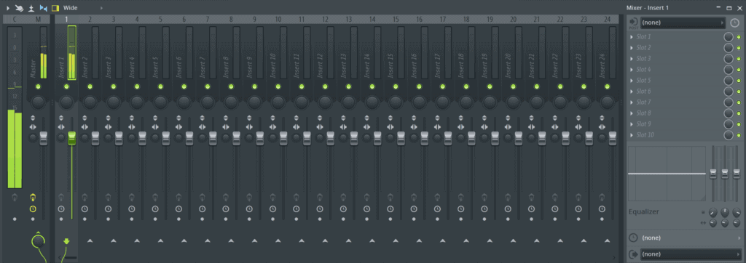Select the Insert 20 track header

(x=513, y=20)
